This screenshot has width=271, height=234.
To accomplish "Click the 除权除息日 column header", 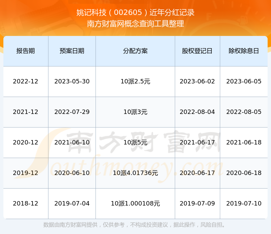I will [244, 51].
